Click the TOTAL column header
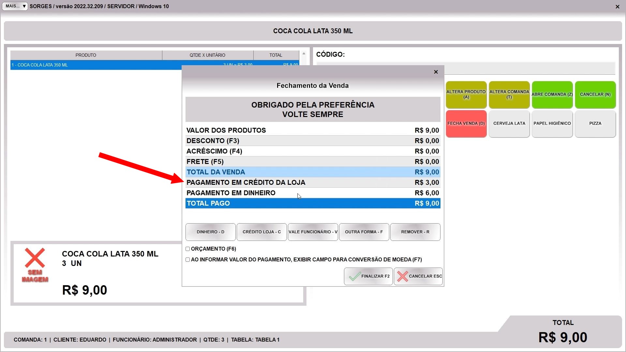This screenshot has width=626, height=352. (x=276, y=55)
